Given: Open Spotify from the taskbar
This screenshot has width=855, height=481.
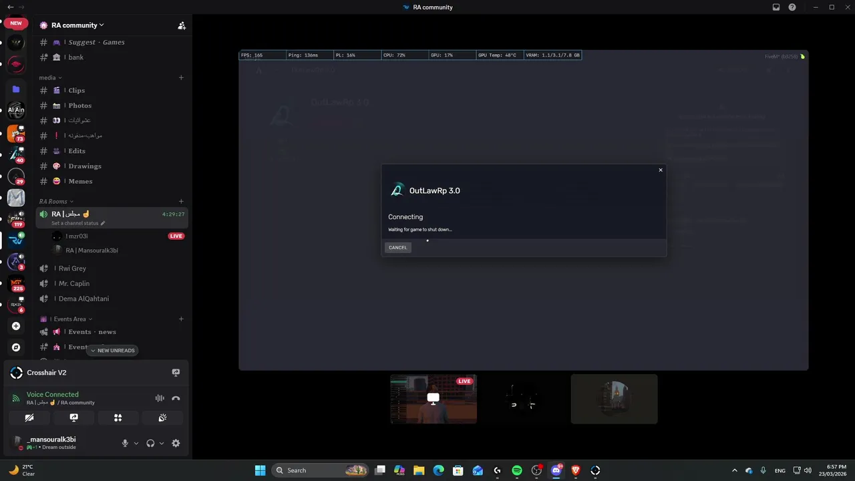Looking at the screenshot, I should pyautogui.click(x=517, y=470).
